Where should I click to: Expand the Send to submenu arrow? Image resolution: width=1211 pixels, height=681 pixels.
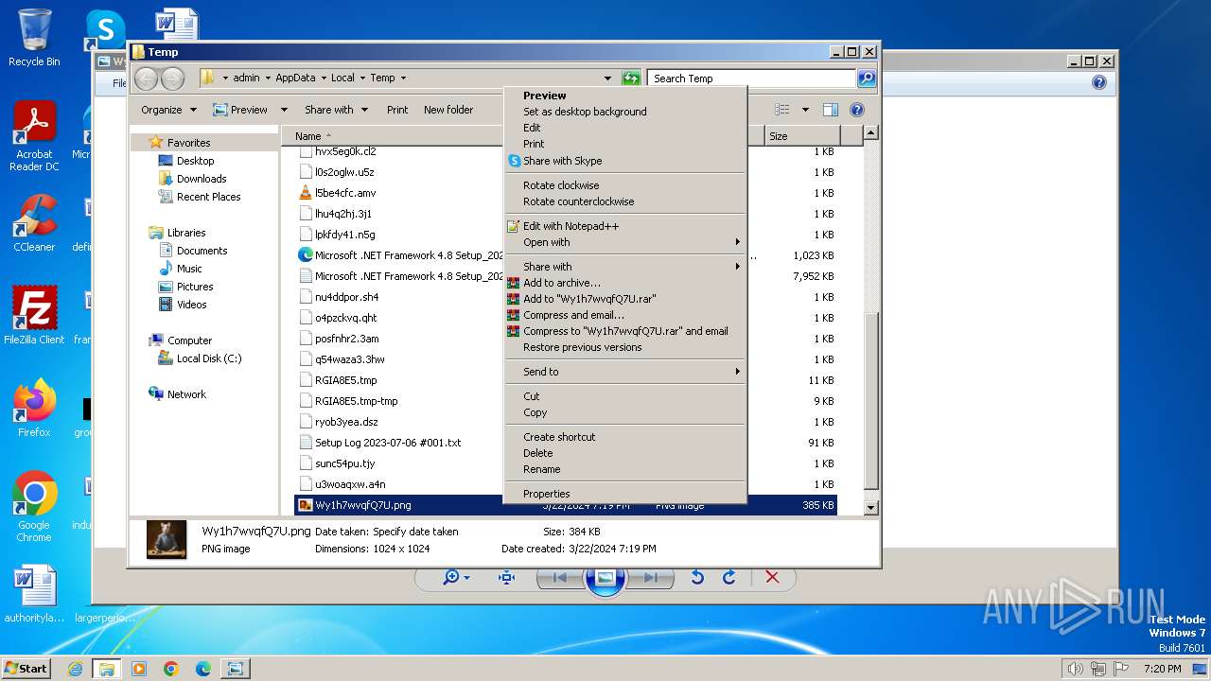[737, 372]
